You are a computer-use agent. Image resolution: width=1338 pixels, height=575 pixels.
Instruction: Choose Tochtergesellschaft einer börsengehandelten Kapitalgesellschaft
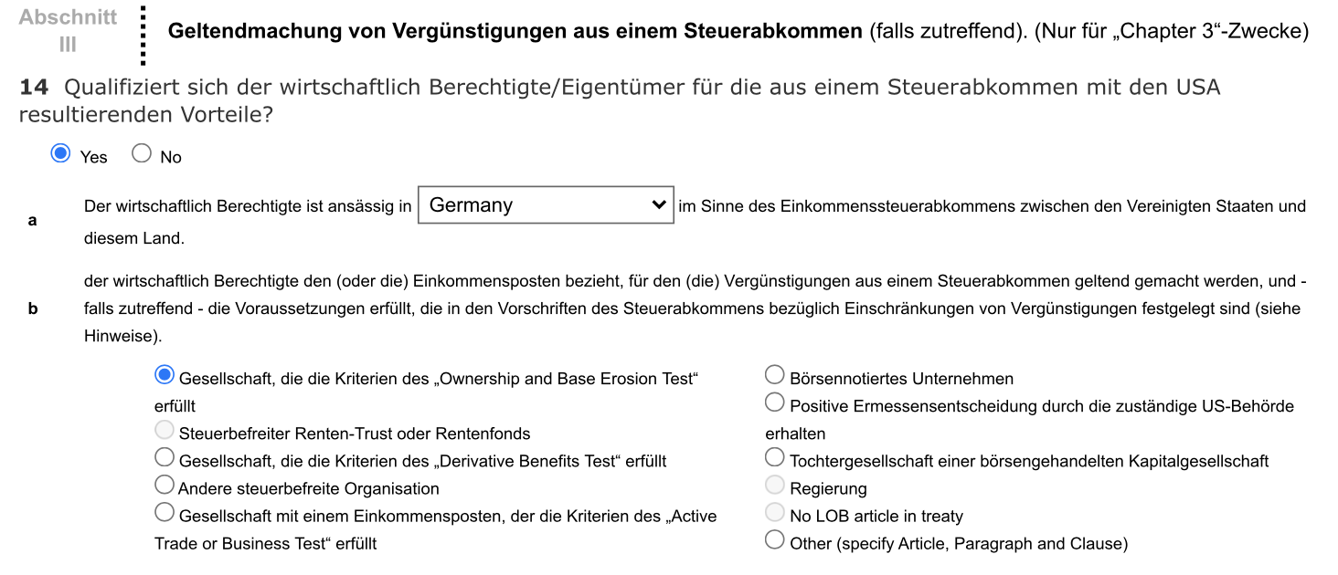coord(775,457)
